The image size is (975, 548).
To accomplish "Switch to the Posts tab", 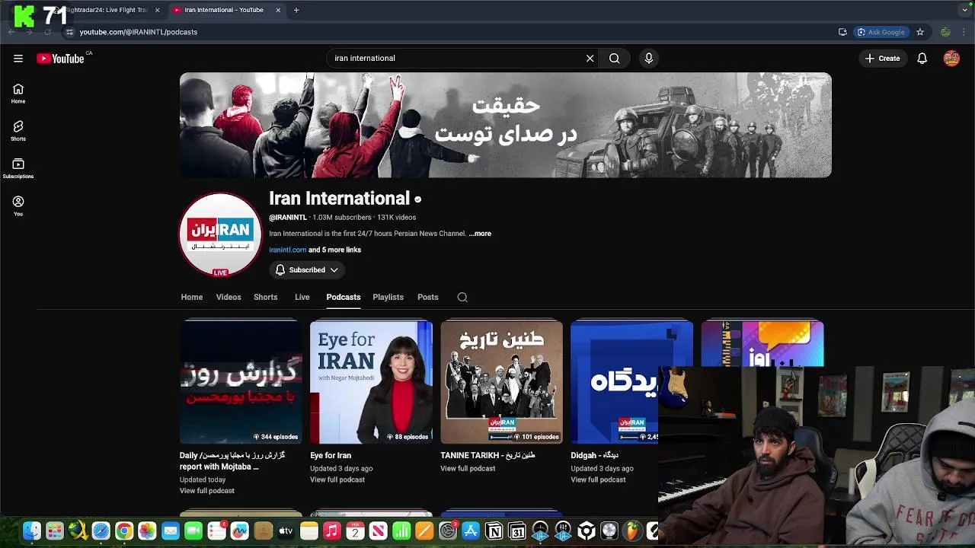I will [428, 297].
